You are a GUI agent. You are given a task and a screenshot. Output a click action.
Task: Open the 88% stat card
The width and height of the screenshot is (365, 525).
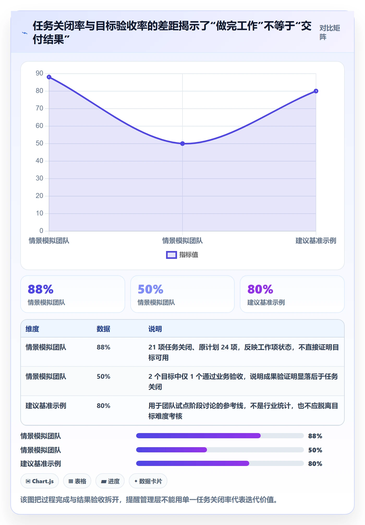point(73,294)
